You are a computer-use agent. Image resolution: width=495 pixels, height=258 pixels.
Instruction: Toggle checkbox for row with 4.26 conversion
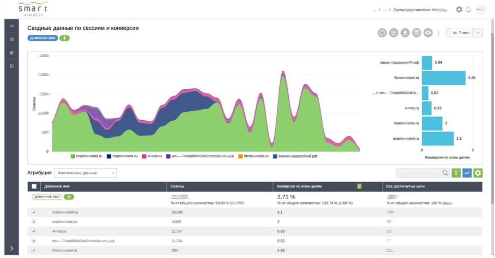coord(34,250)
